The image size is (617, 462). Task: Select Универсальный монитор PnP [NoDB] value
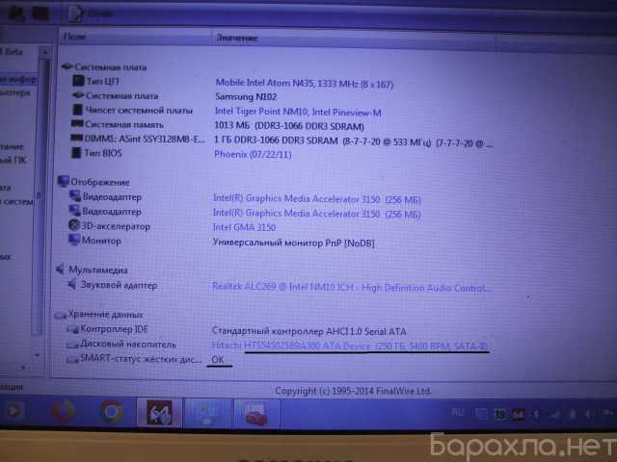[293, 243]
